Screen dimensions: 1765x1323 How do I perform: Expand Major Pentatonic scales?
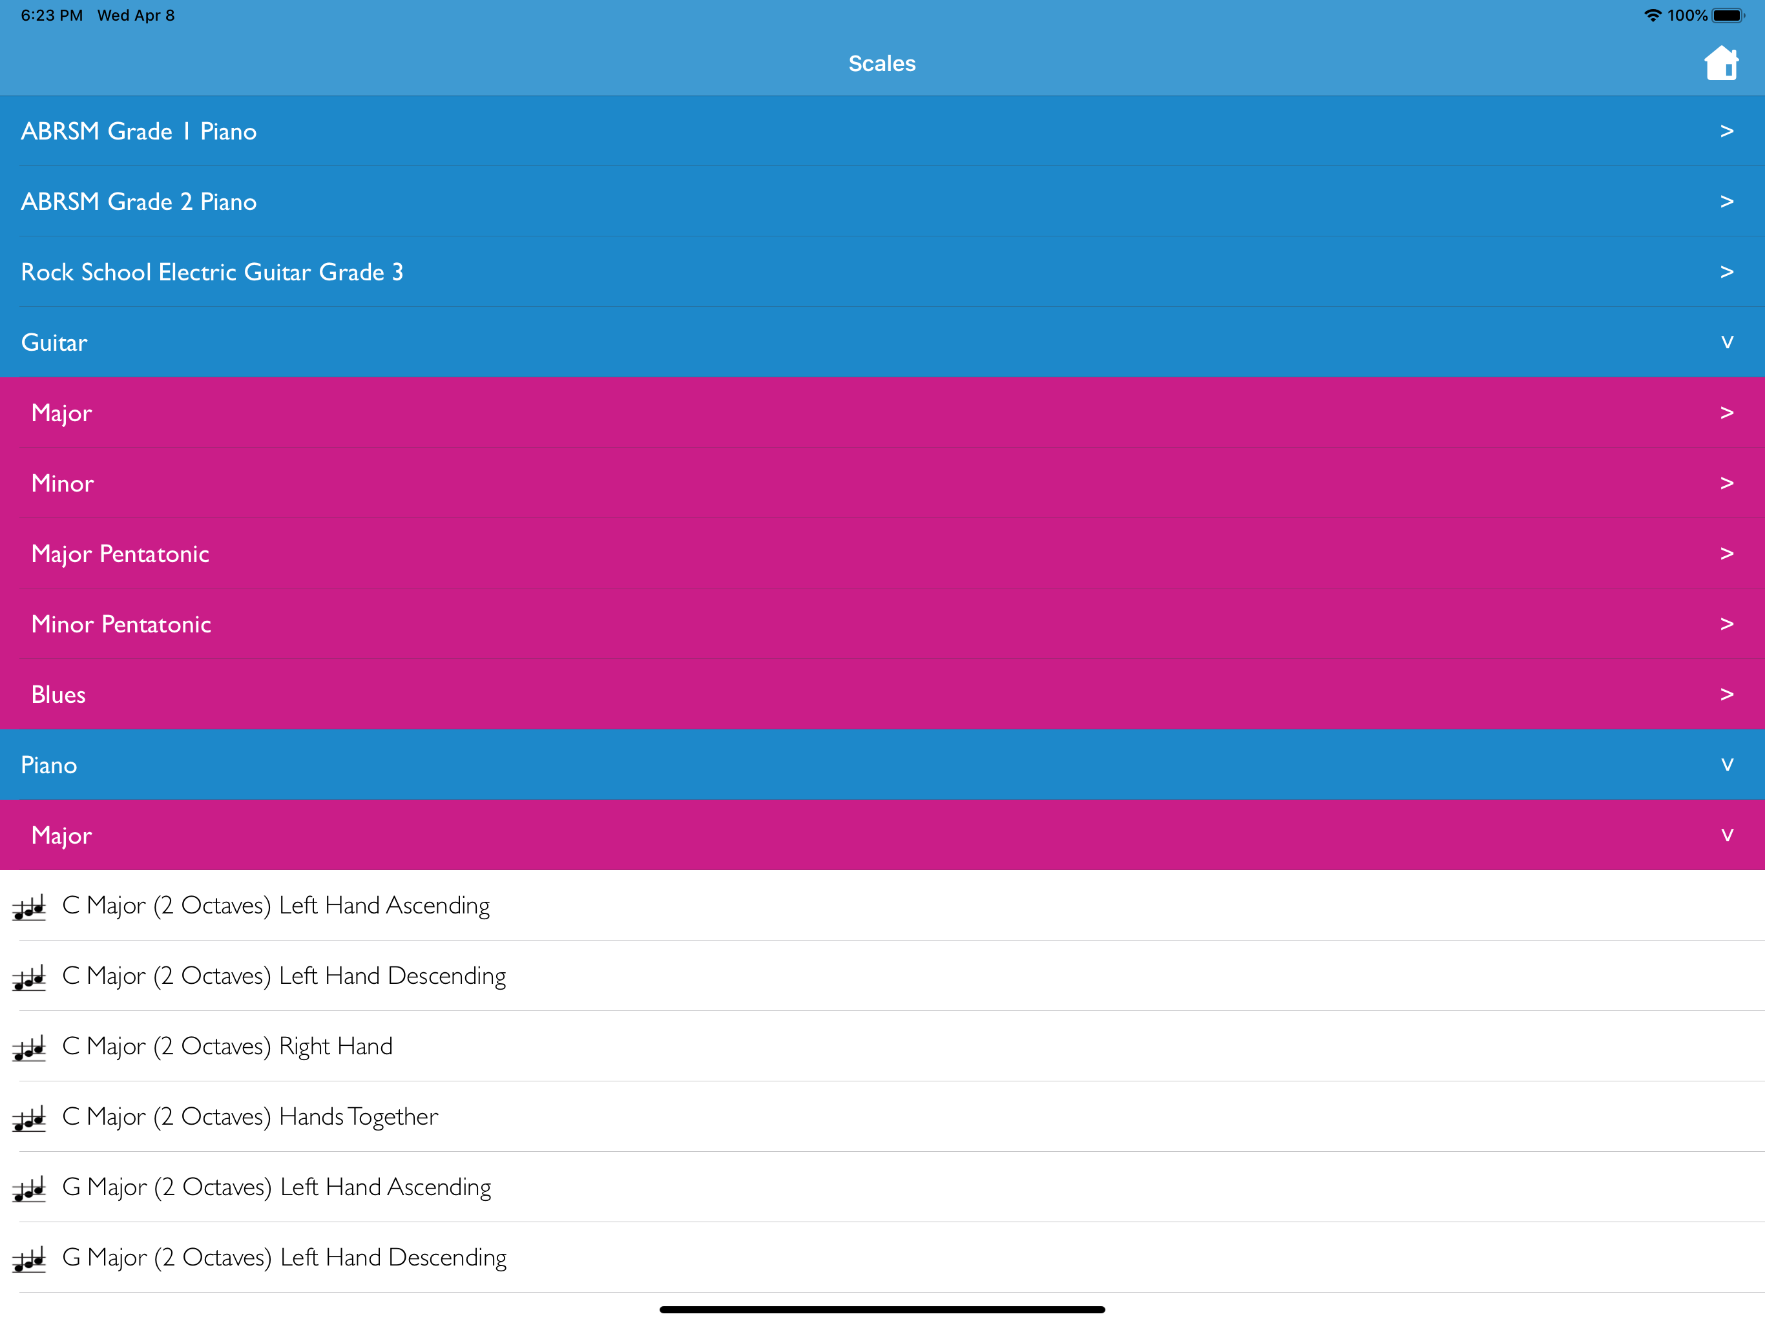882,553
